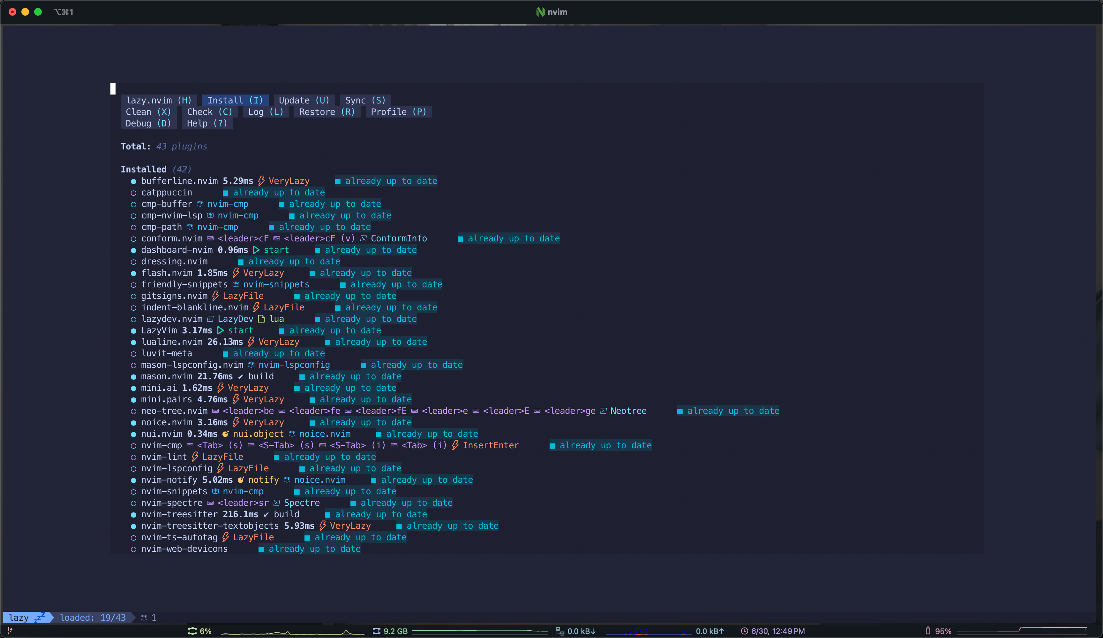Click the package icon with count 1 in statusline
Screen dimensions: 1103x638
144,618
